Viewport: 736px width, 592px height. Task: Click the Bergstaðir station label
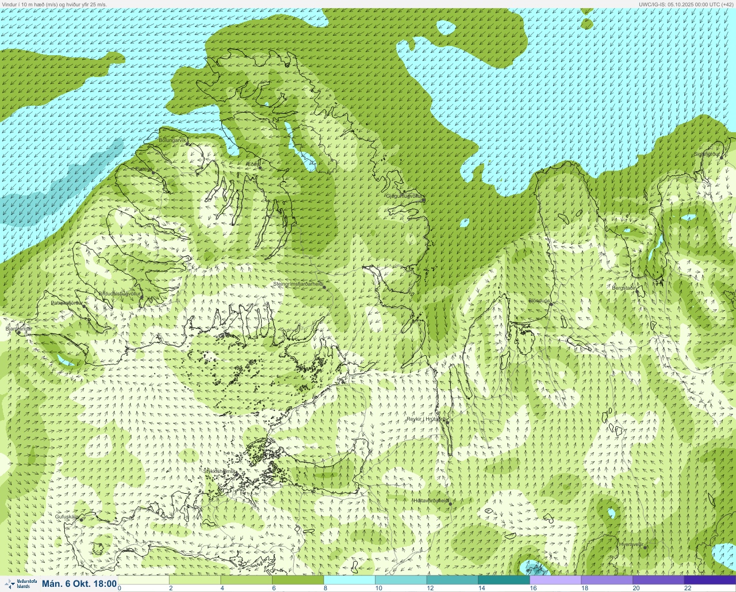click(x=624, y=287)
